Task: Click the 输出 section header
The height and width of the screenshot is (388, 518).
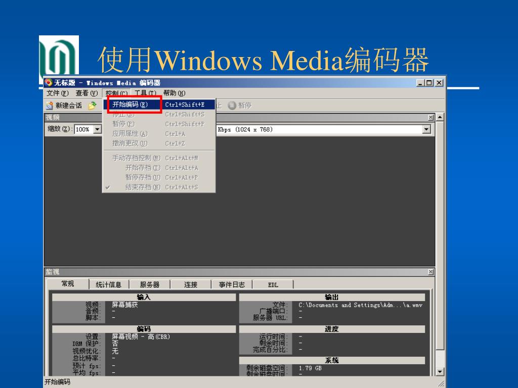Action: pos(332,297)
